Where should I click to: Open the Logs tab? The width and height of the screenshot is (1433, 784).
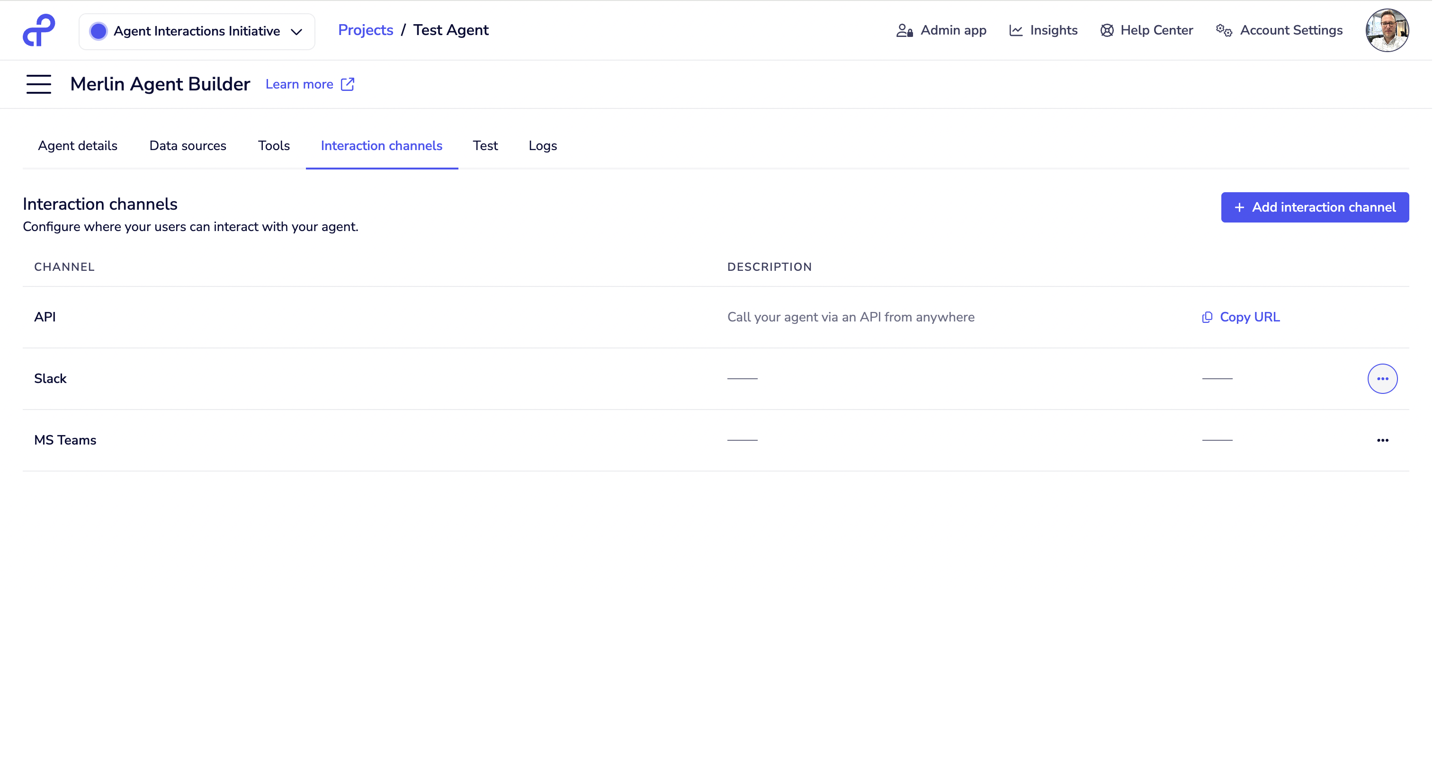(x=542, y=146)
